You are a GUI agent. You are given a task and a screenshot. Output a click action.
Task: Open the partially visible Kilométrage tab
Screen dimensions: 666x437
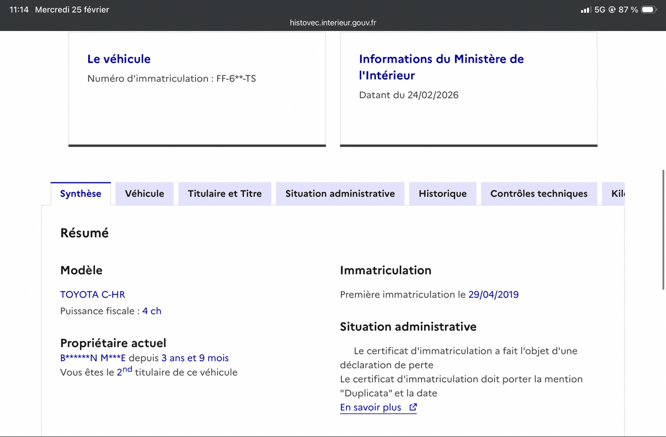point(617,194)
